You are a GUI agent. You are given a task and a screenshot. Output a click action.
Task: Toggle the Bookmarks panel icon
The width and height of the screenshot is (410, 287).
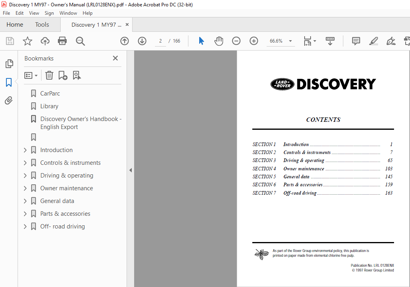coord(9,82)
